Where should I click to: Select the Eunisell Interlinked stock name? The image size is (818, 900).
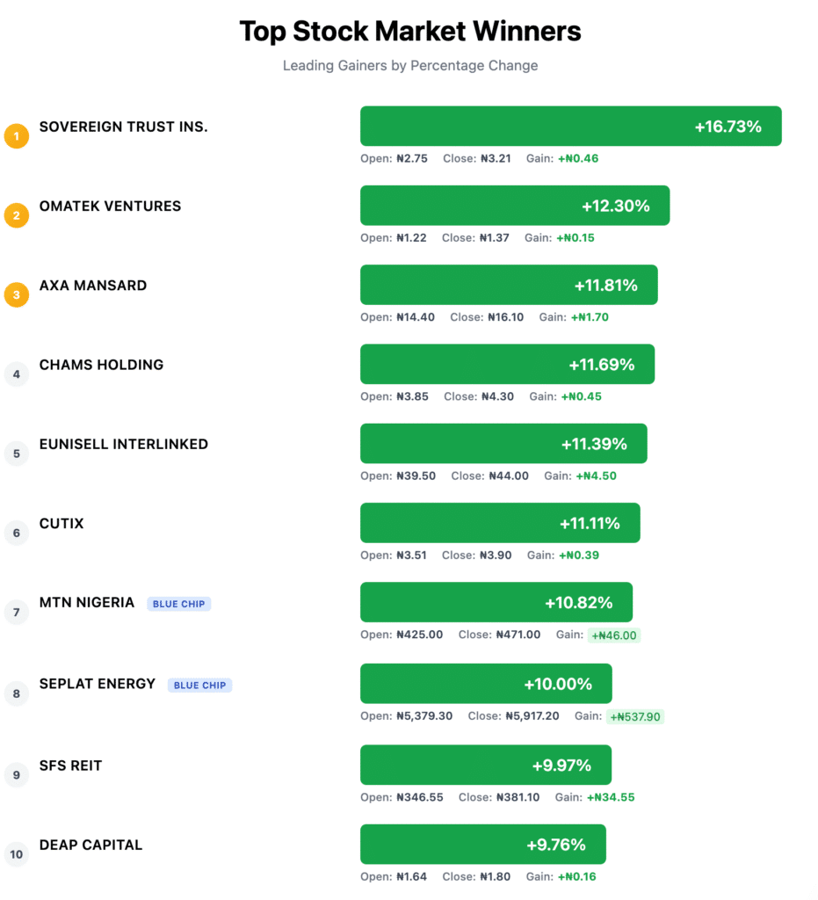pos(124,444)
